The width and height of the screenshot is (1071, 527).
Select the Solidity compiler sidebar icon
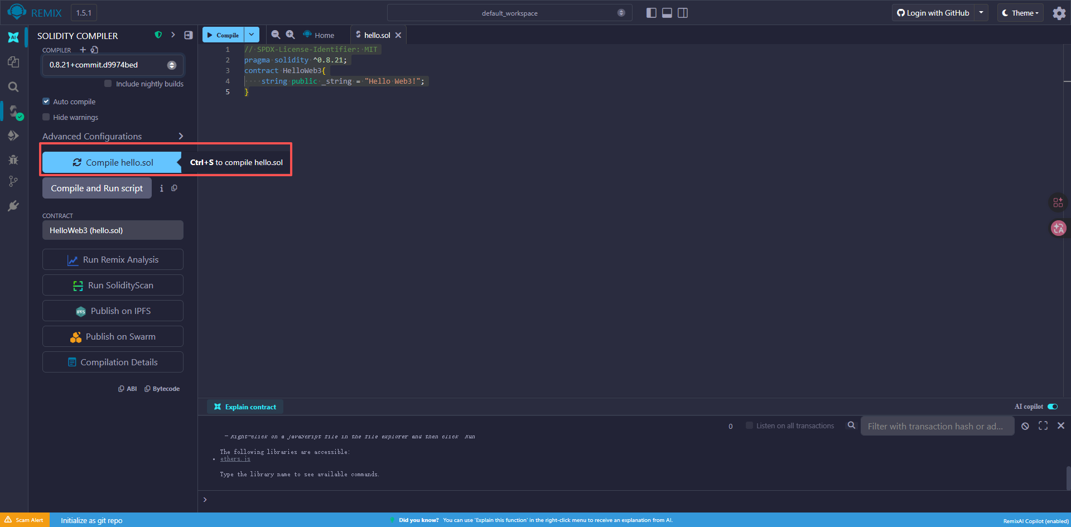(x=15, y=112)
